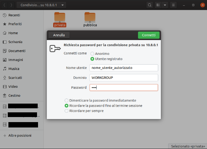This screenshot has height=149, width=207.
Task: Click the Home house icon
Action: coord(5,33)
